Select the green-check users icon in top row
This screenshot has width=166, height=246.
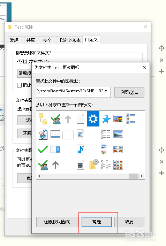[55, 119]
